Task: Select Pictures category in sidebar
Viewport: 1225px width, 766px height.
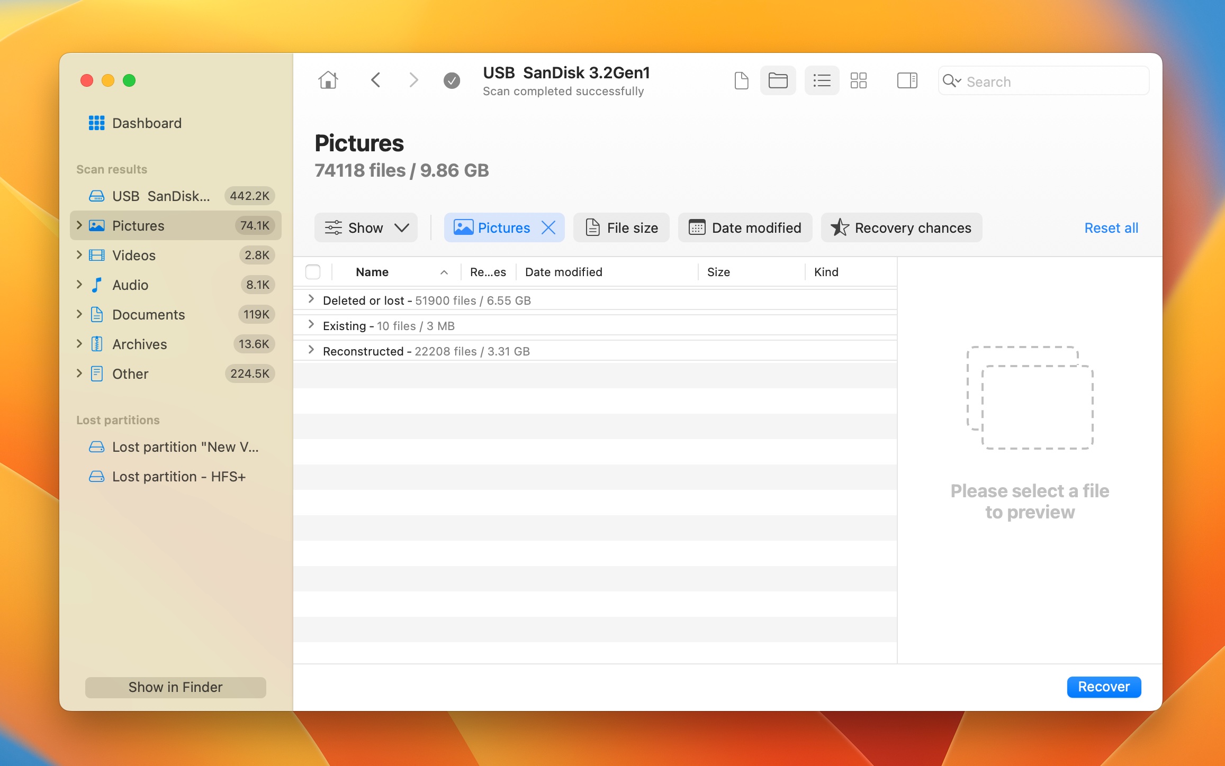Action: tap(176, 226)
